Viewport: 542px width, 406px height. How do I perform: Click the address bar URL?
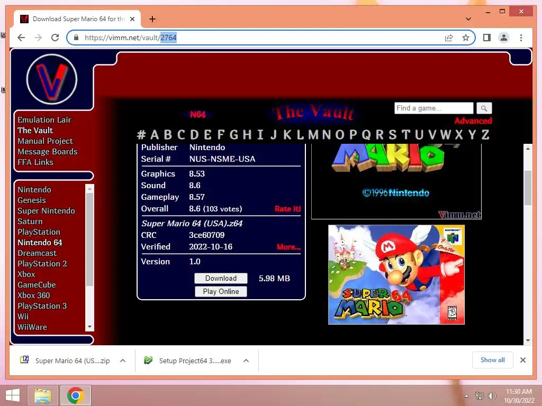coord(131,38)
